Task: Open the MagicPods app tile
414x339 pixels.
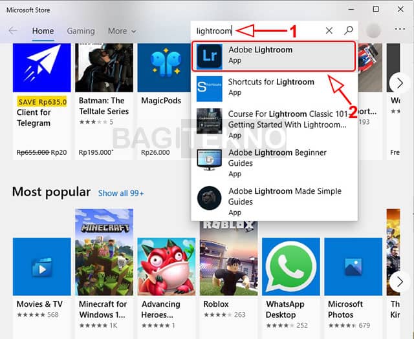Action: pyautogui.click(x=164, y=101)
